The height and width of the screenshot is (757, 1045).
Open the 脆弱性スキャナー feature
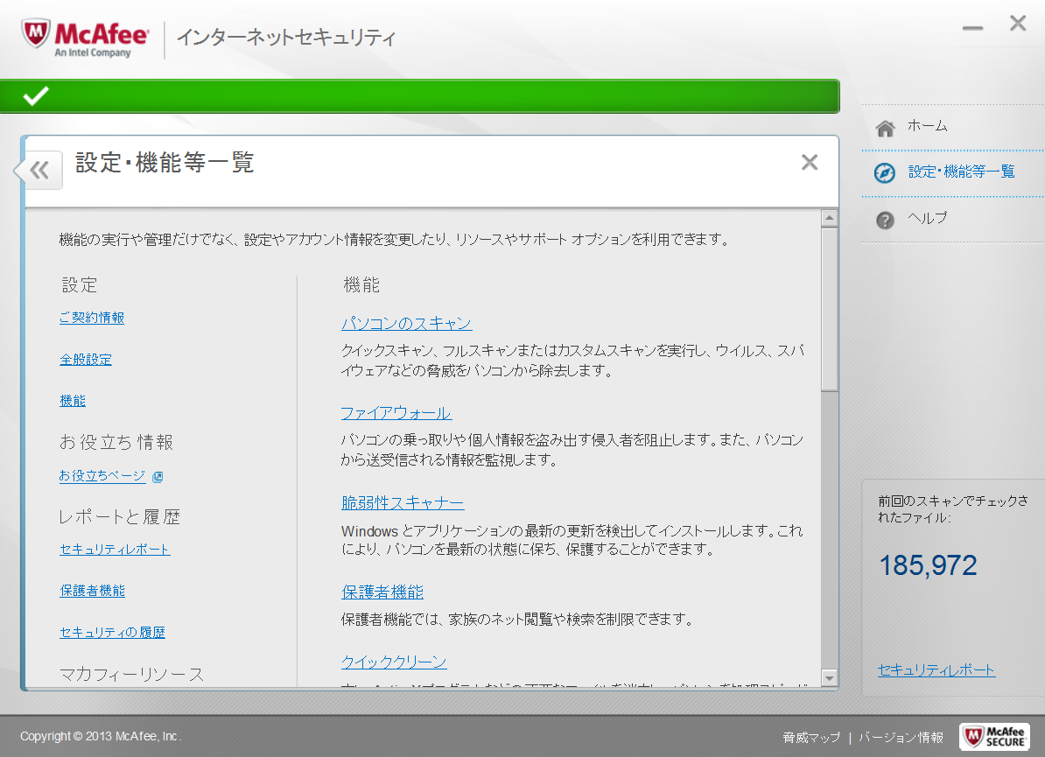(x=403, y=503)
